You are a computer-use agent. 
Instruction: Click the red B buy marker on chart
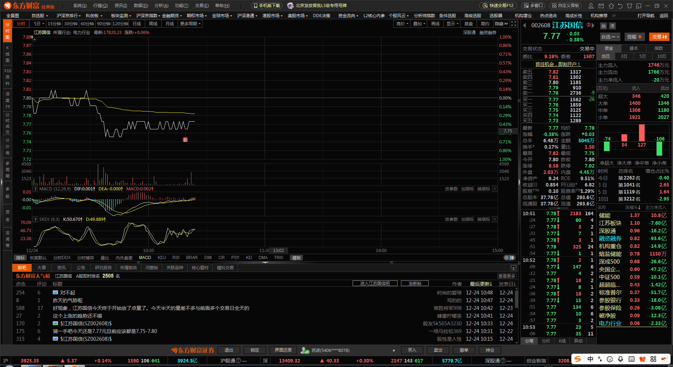click(x=185, y=140)
